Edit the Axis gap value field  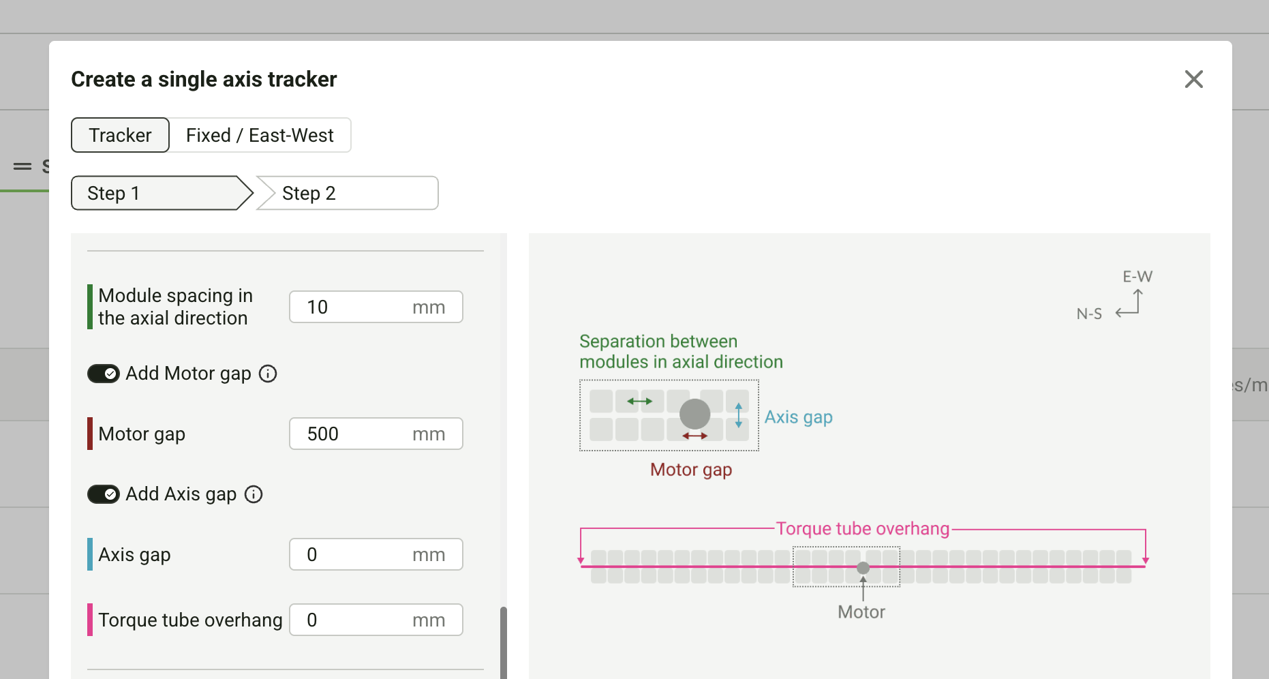click(x=376, y=554)
